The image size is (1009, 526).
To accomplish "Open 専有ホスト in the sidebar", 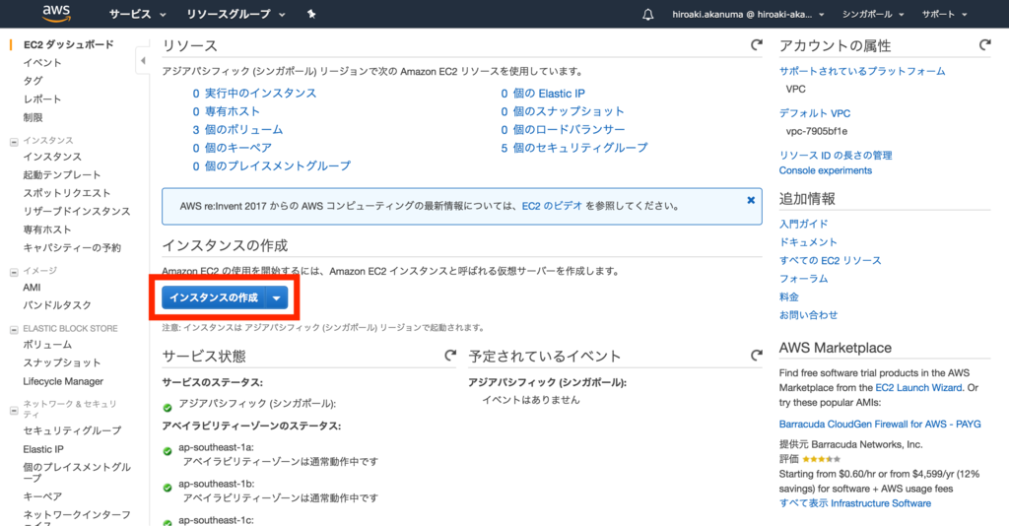I will coord(47,230).
